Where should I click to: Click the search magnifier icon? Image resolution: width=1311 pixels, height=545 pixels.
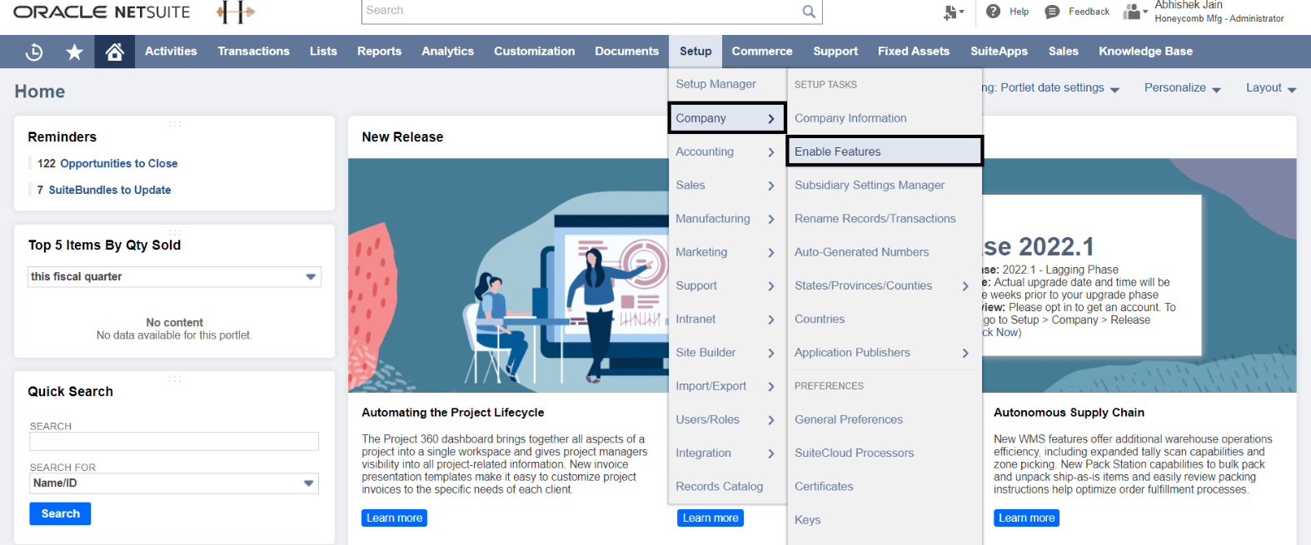(x=808, y=11)
